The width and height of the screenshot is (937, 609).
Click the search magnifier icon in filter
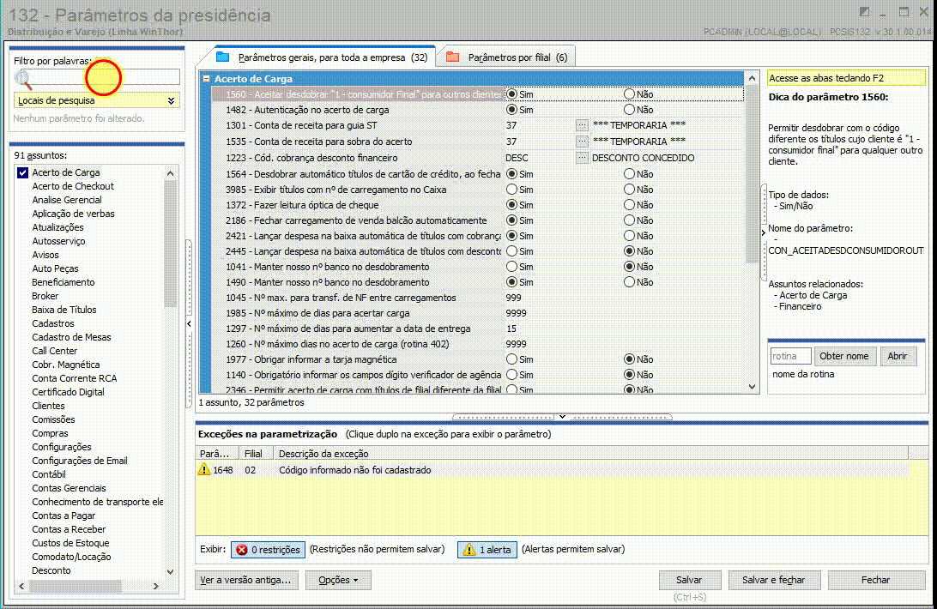23,78
